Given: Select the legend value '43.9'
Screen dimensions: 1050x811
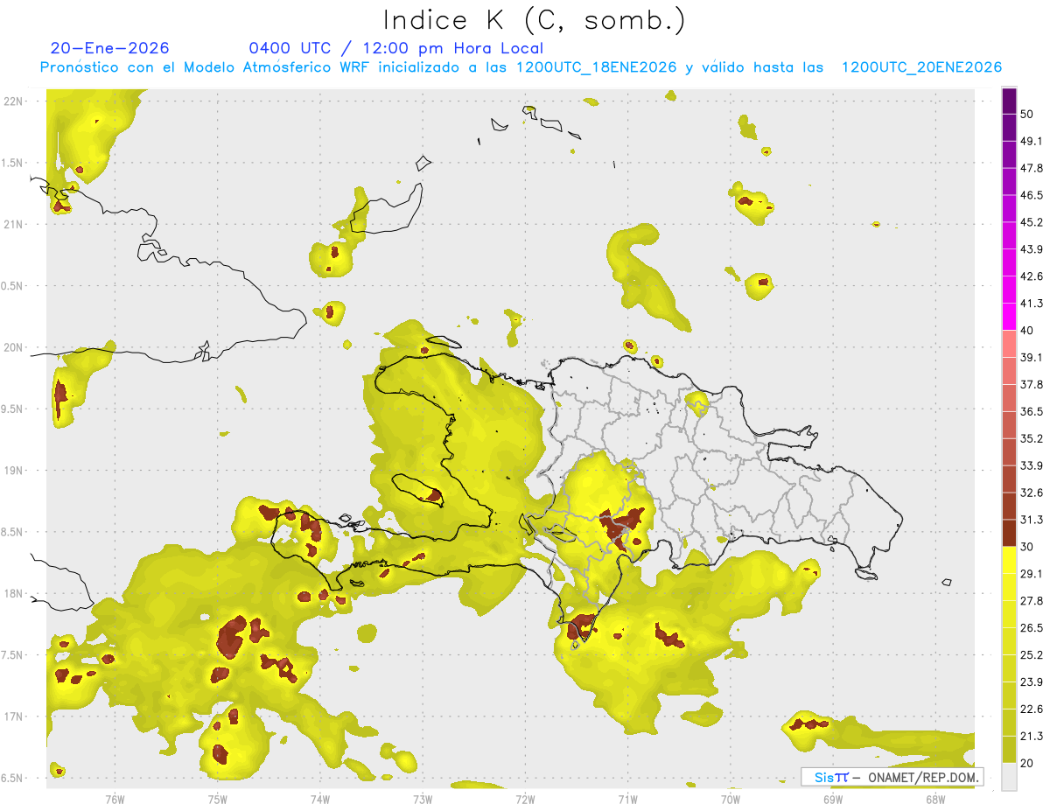Looking at the screenshot, I should point(1032,249).
